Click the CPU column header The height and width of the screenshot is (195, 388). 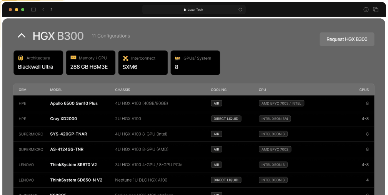262,90
